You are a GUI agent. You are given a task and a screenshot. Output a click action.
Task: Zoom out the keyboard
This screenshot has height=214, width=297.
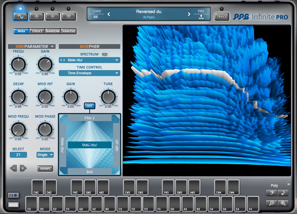(x=271, y=203)
